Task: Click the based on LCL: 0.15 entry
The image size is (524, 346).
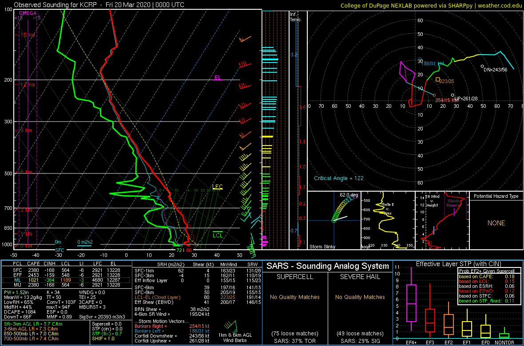Action: [x=486, y=282]
